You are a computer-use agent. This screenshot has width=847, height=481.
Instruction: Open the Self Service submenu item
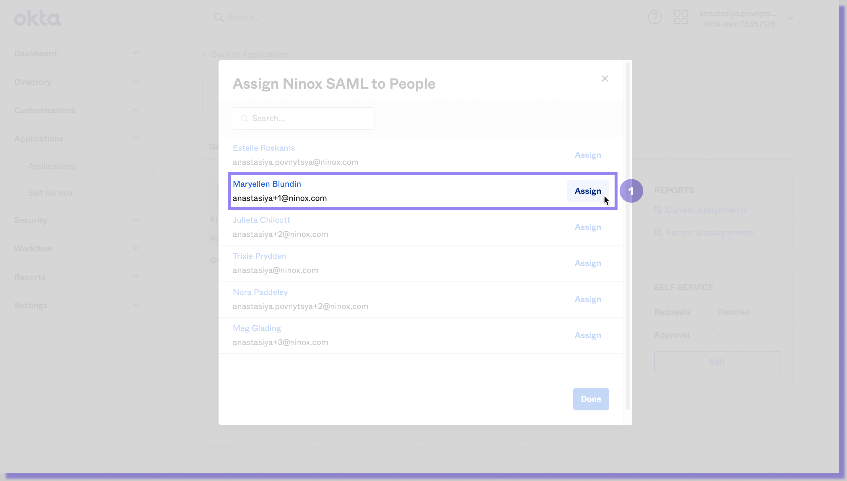coord(50,193)
